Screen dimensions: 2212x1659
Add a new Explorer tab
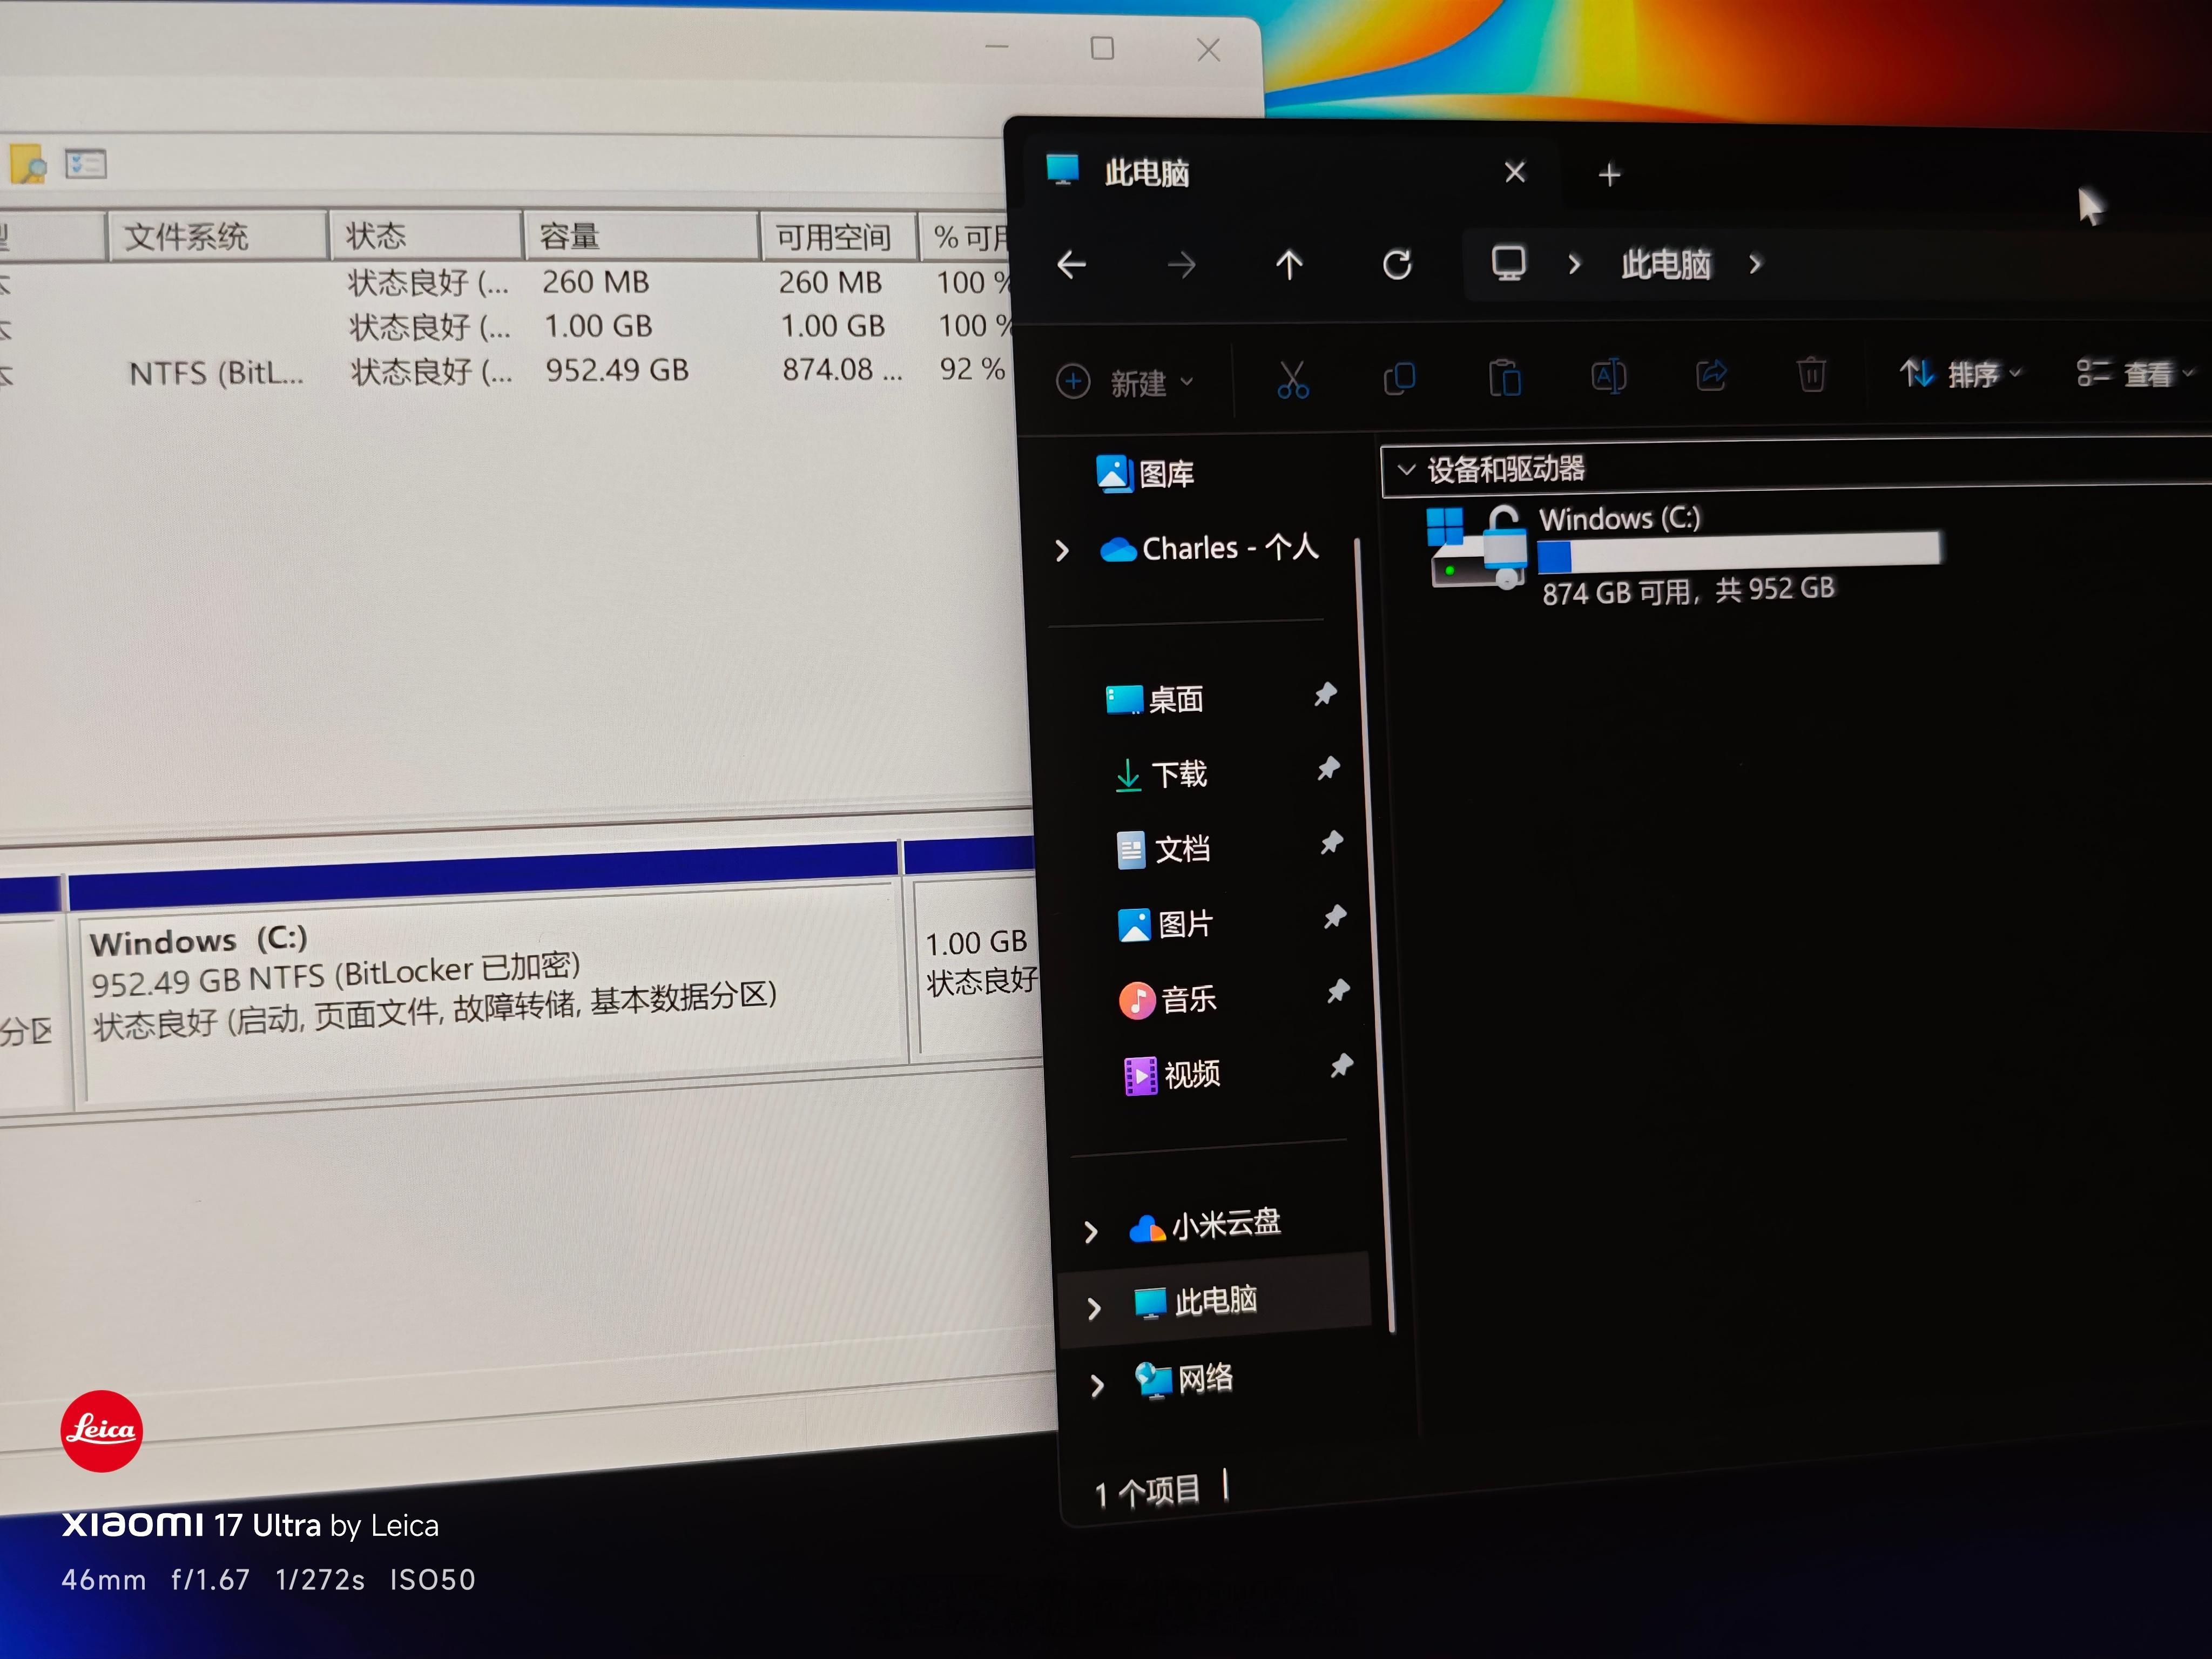(x=1609, y=175)
